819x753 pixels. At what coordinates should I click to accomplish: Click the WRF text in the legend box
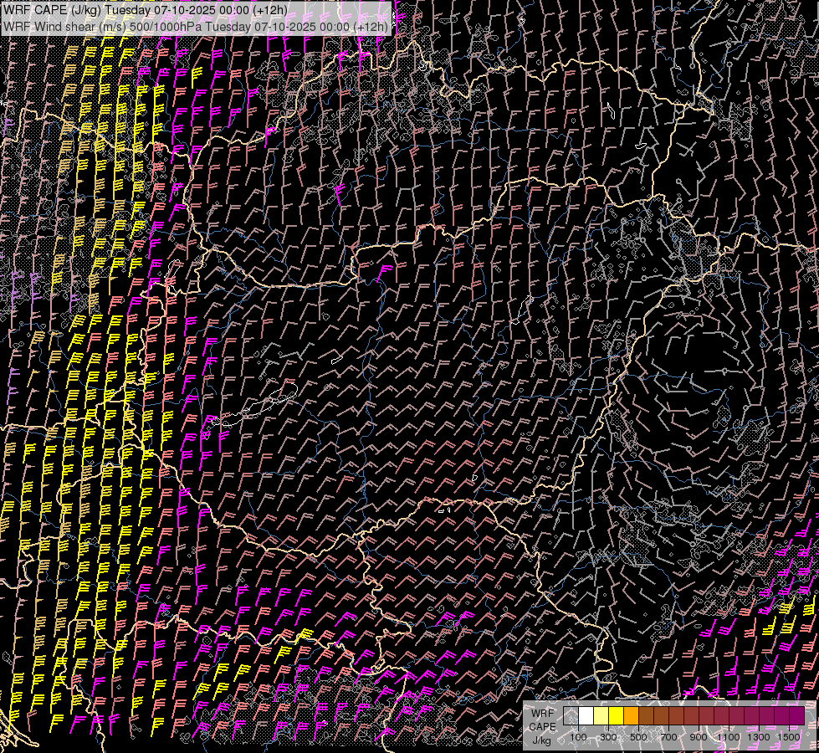542,713
